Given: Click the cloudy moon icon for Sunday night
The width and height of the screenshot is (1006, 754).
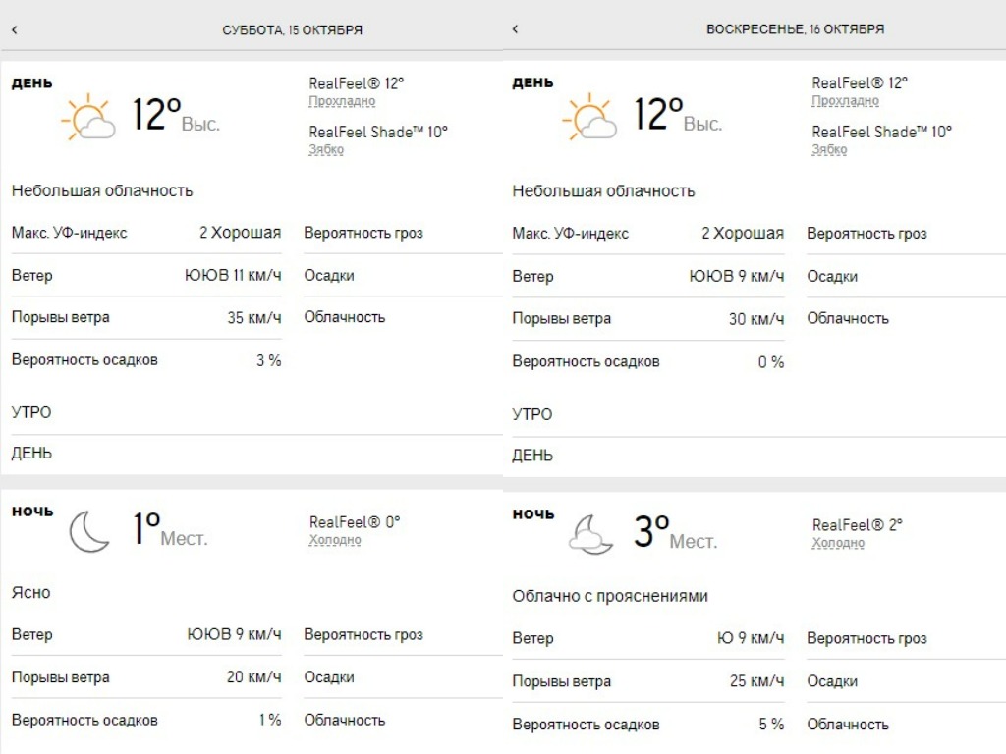Looking at the screenshot, I should tap(591, 535).
